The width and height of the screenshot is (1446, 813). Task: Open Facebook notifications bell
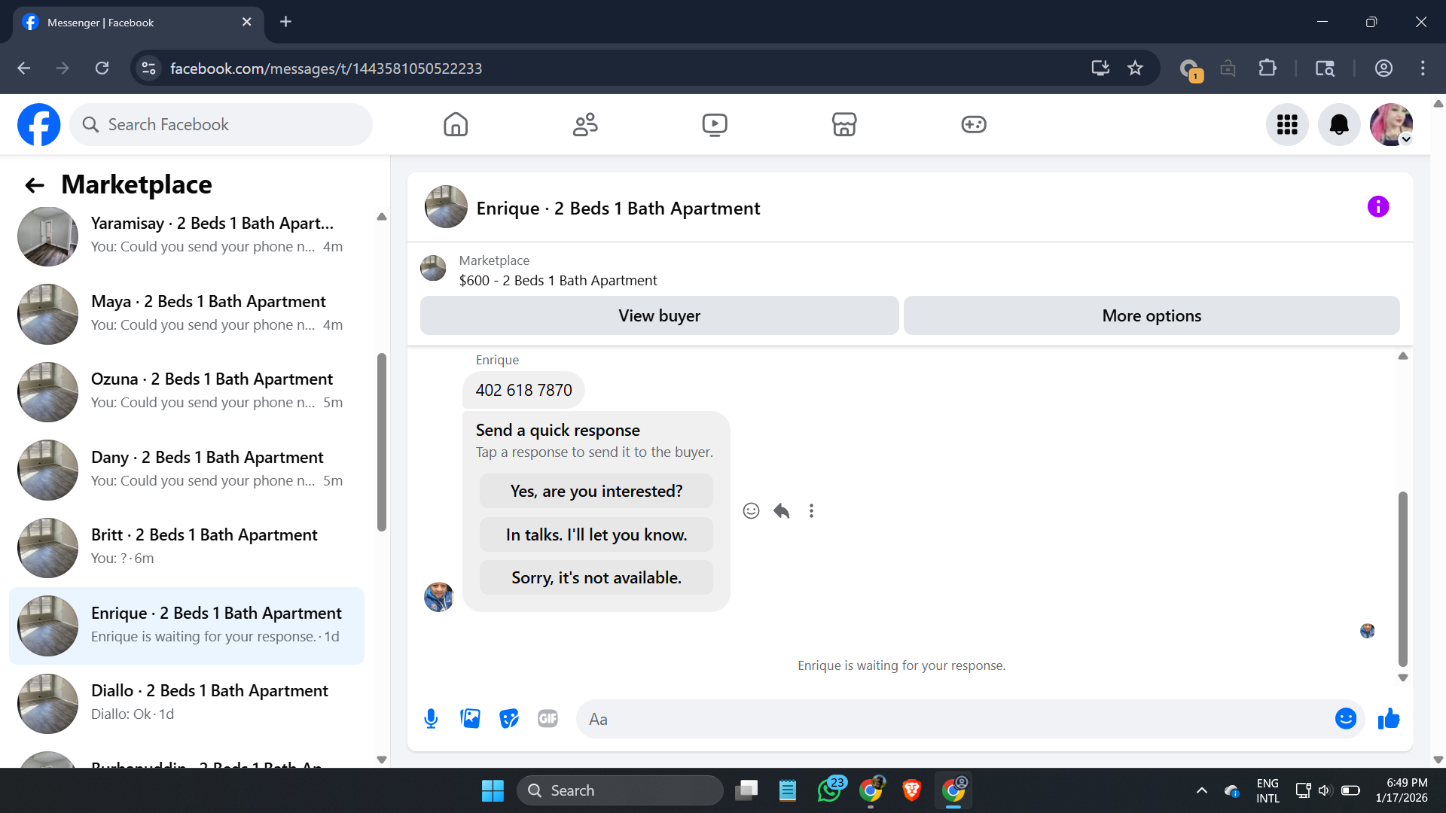coord(1338,124)
